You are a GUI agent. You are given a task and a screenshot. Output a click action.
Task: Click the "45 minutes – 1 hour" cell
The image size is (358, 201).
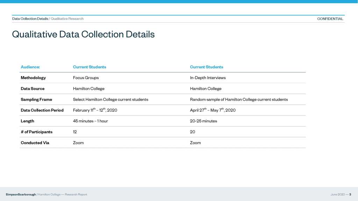[x=90, y=121]
